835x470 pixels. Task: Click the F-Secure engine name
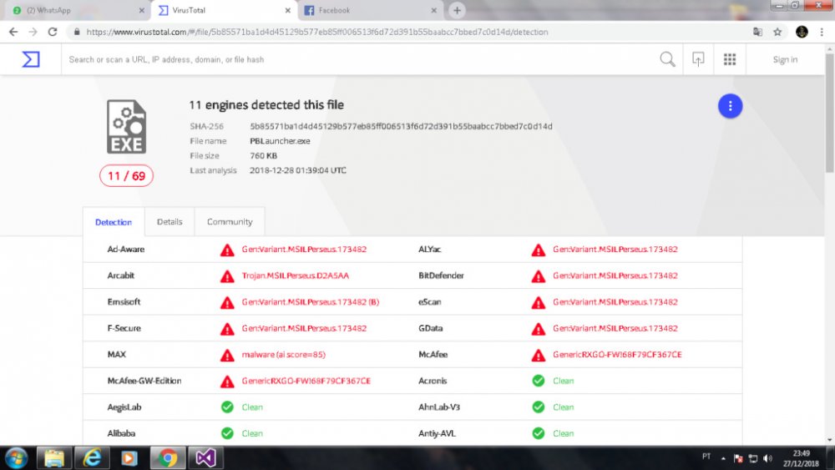124,328
